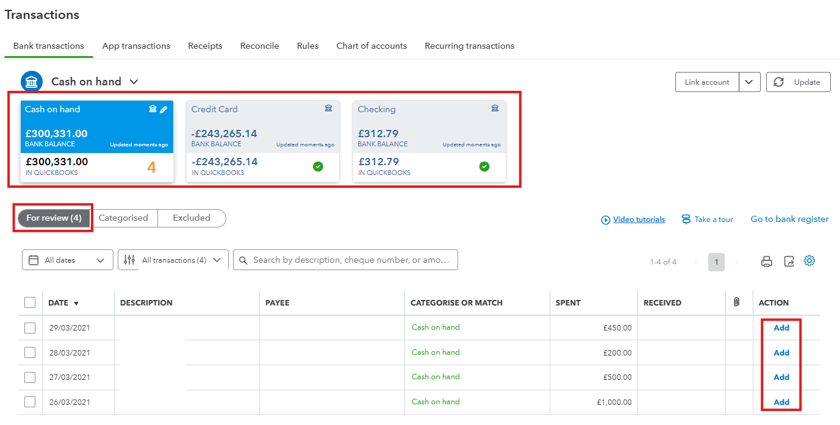Click Go to bank register link

[789, 220]
